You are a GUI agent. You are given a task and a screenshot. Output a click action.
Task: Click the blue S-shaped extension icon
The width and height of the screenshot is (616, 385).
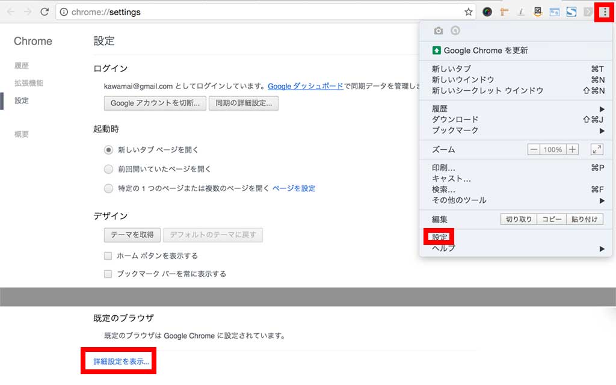coord(571,12)
